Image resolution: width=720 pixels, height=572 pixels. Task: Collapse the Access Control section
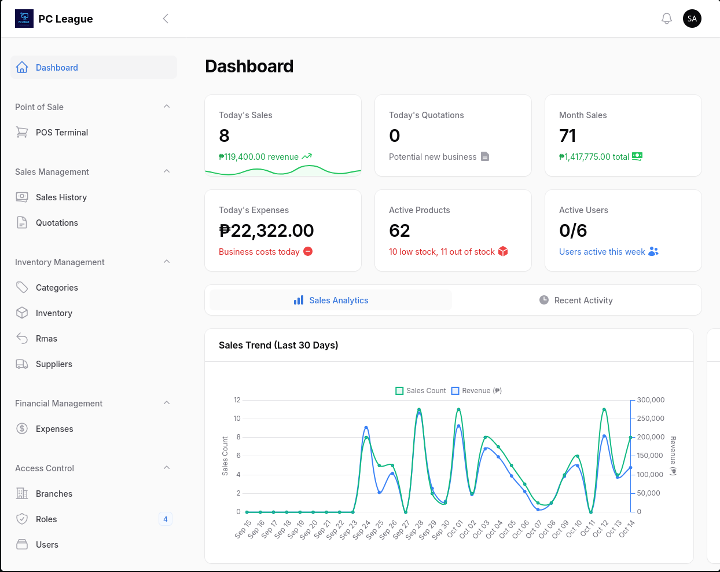click(166, 468)
